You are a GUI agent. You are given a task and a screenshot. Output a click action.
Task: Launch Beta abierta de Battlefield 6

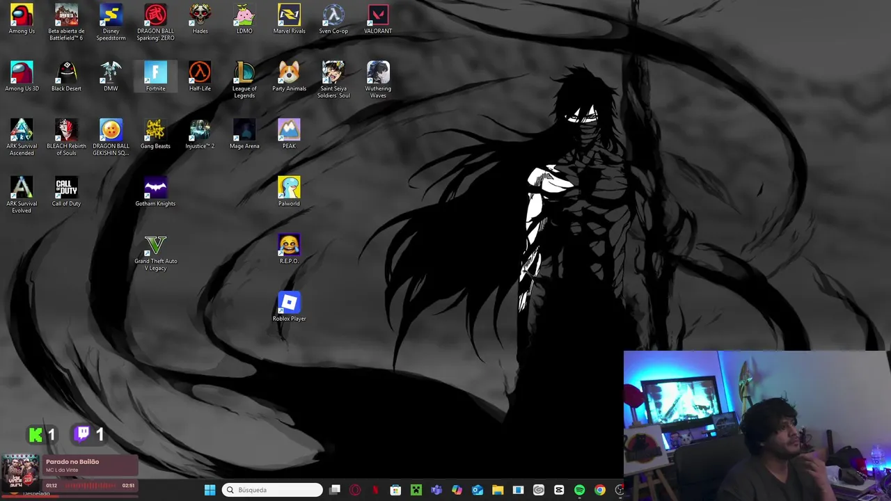pos(66,22)
